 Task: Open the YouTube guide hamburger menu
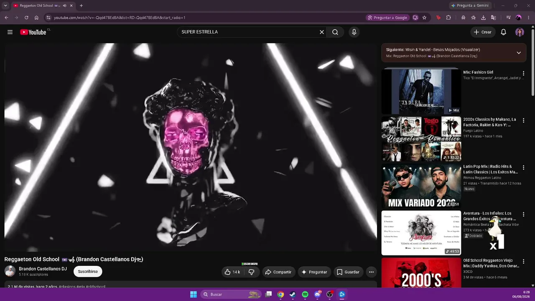(x=10, y=32)
